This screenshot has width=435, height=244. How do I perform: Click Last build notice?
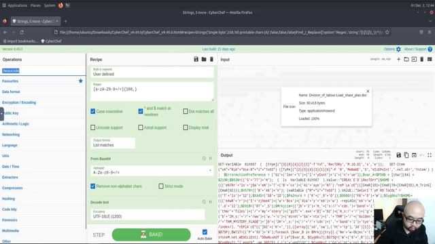tap(218, 49)
